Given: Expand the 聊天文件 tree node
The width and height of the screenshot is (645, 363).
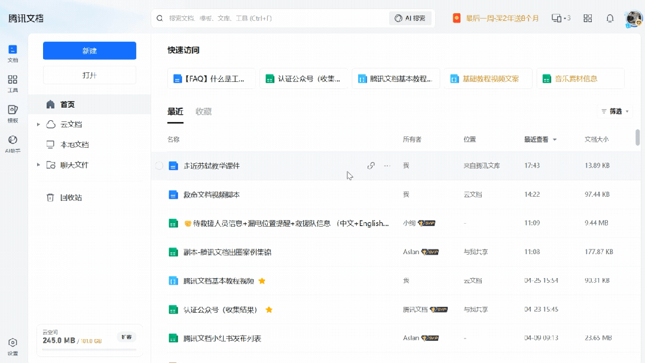Looking at the screenshot, I should (38, 165).
